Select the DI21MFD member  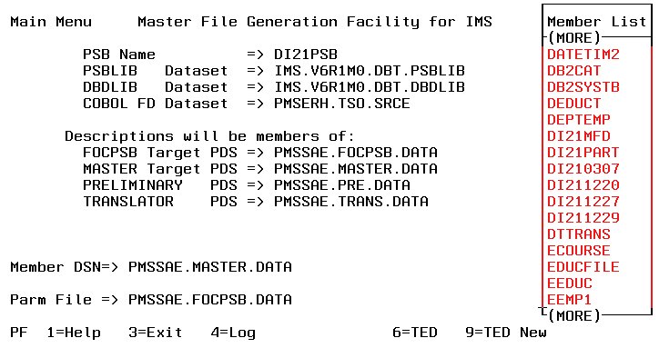578,136
